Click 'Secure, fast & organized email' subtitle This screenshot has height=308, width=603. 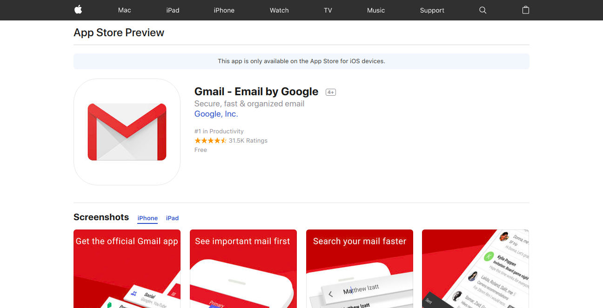coord(249,104)
